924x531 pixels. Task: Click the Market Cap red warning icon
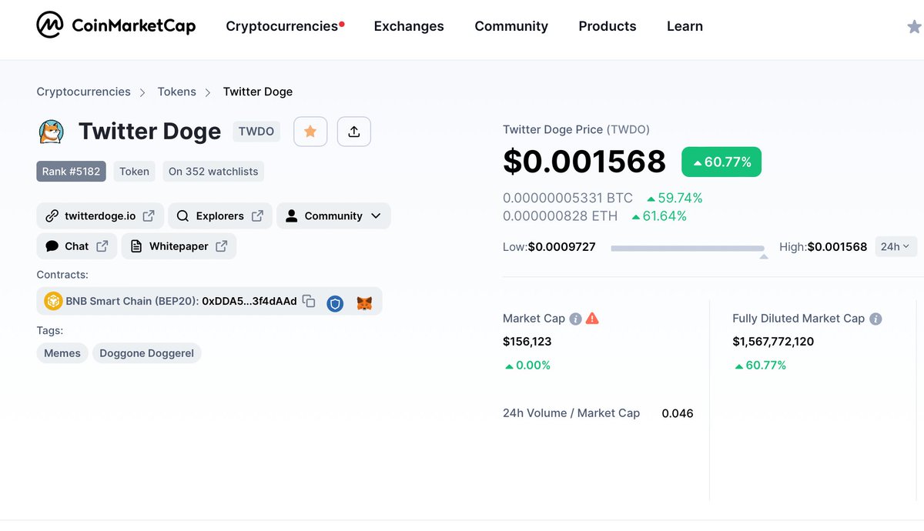click(592, 319)
